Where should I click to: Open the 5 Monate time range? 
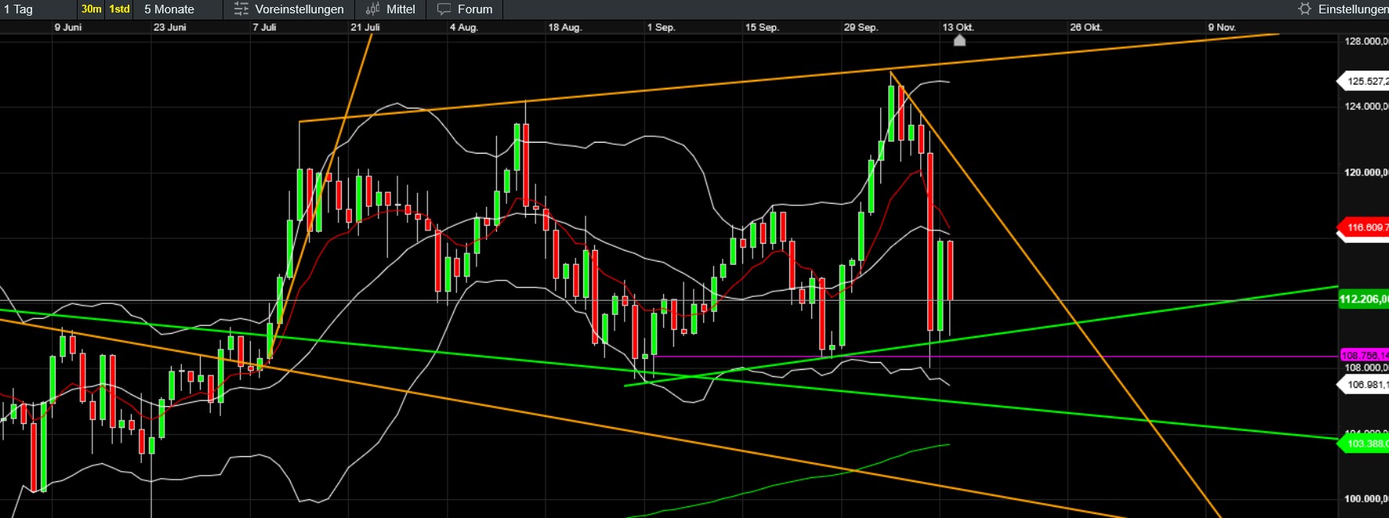pos(169,9)
